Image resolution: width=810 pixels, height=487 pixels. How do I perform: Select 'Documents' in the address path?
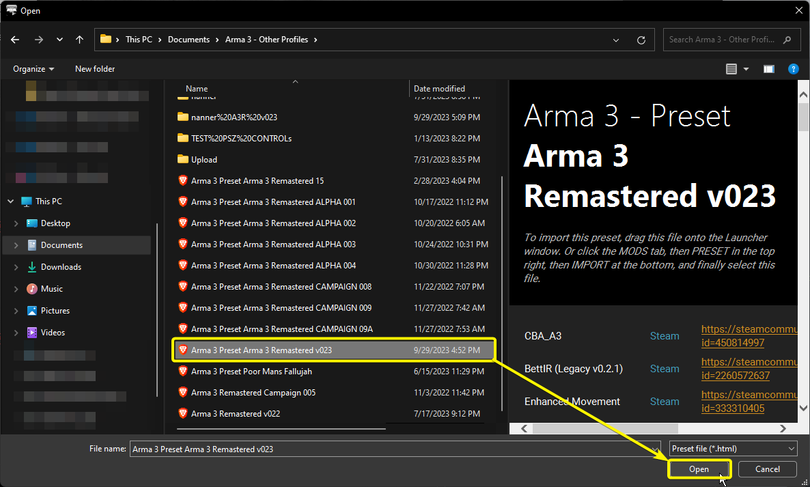point(188,39)
